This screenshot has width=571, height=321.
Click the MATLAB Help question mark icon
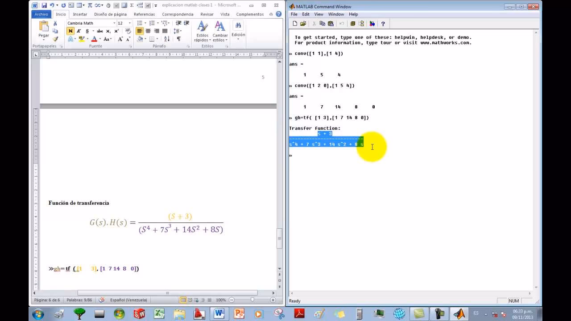[x=383, y=23]
